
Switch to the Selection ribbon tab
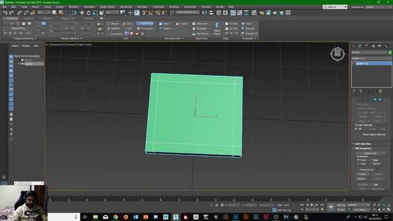(x=47, y=18)
